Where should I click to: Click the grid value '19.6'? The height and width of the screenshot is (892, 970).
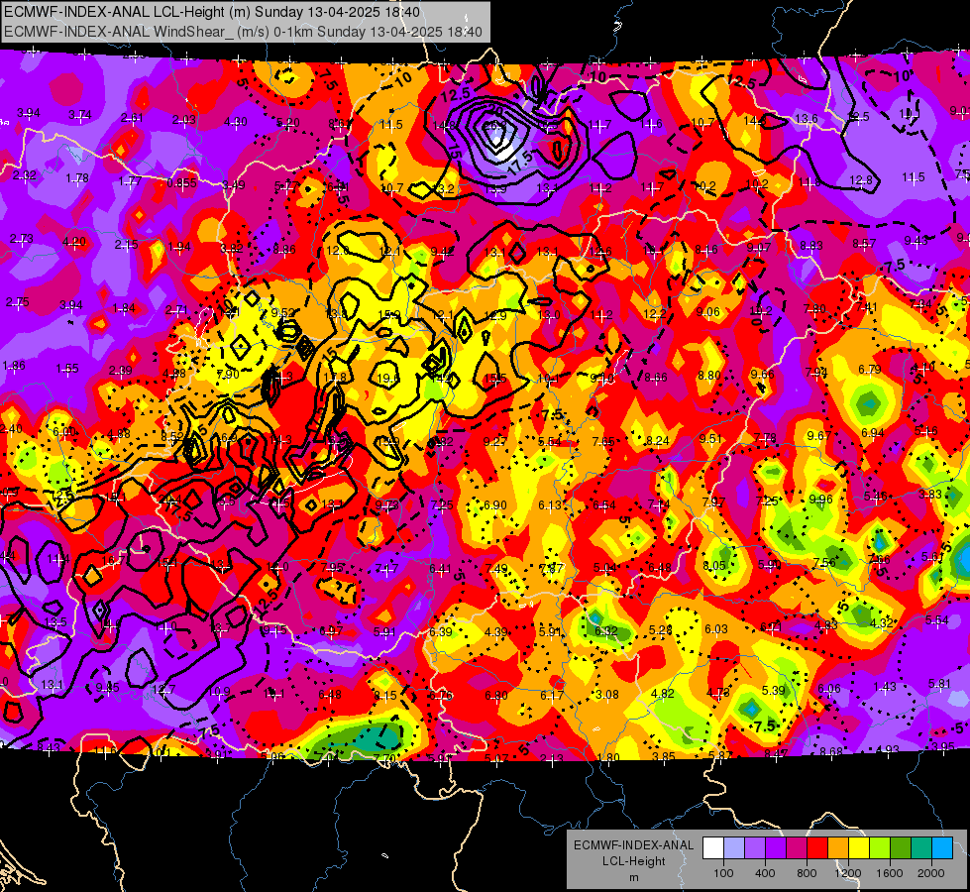(x=387, y=379)
